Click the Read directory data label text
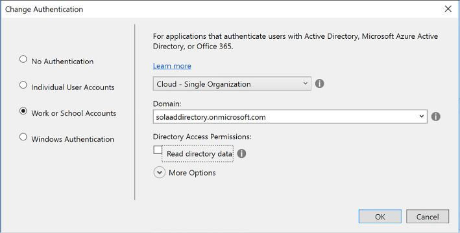Screen dimensions: 460x233 point(199,153)
